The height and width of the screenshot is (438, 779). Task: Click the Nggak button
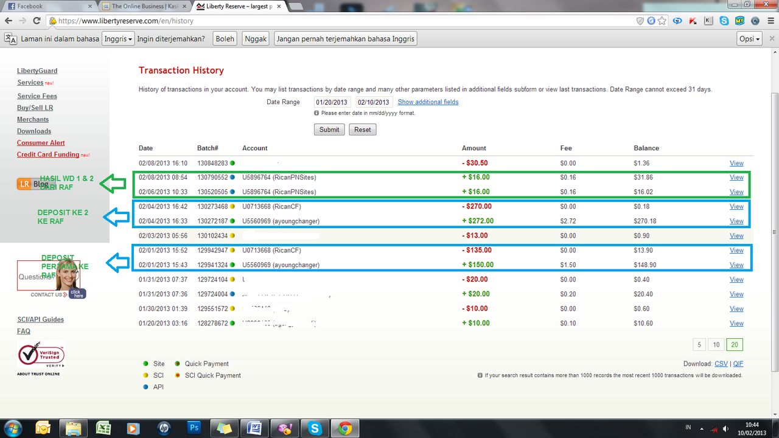click(x=256, y=39)
